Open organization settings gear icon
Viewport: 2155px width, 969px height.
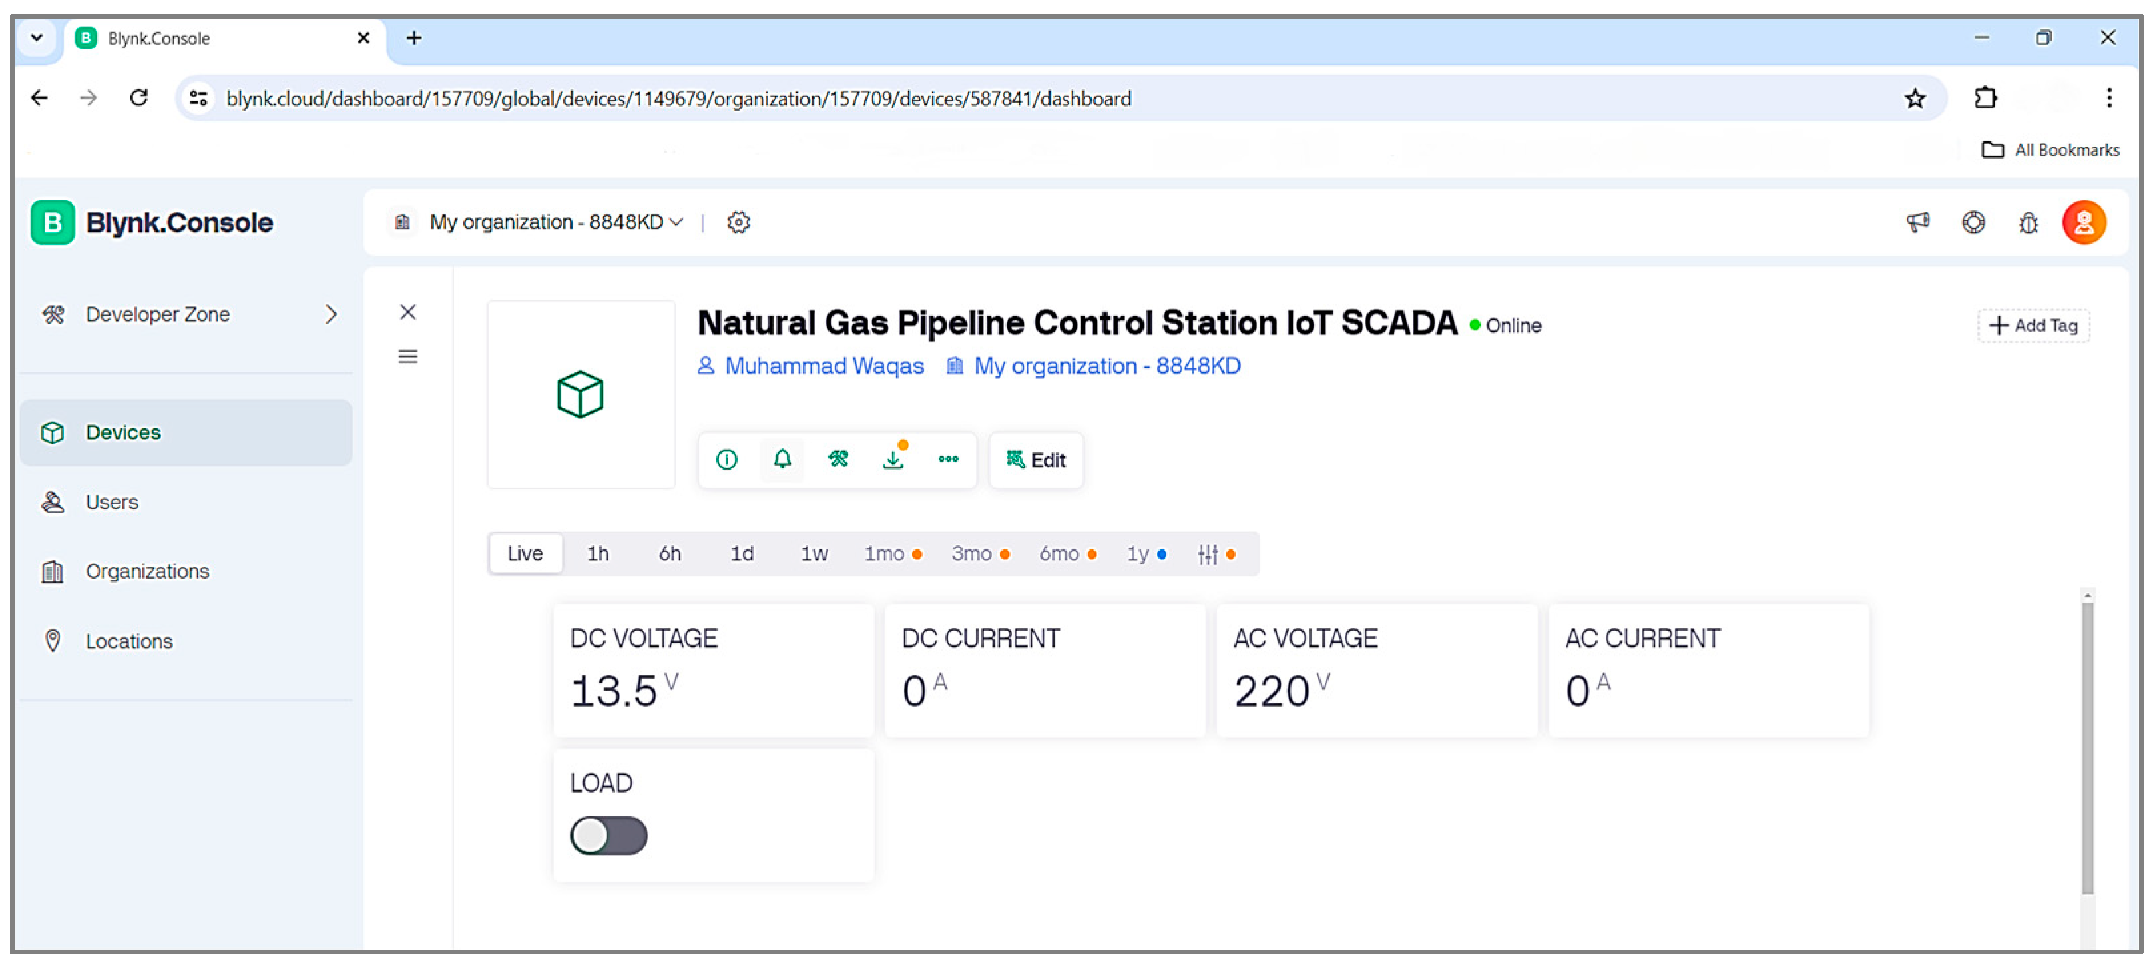[738, 222]
